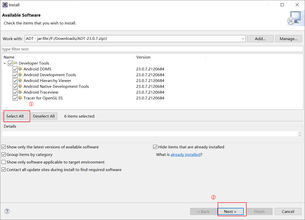This screenshot has height=220, width=305.
Task: Open the already installed link
Action: click(186, 154)
